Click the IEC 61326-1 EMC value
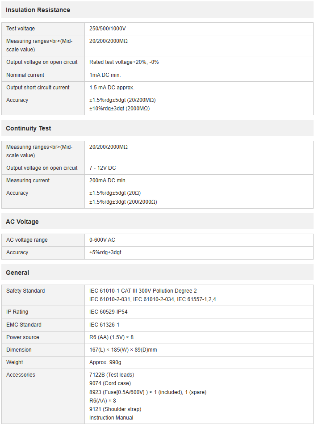Viewport: 314px width, 424px height. [105, 325]
